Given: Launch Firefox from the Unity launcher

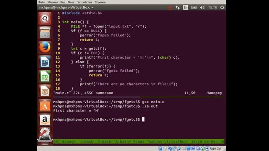Looking at the screenshot, I should [x=45, y=47].
